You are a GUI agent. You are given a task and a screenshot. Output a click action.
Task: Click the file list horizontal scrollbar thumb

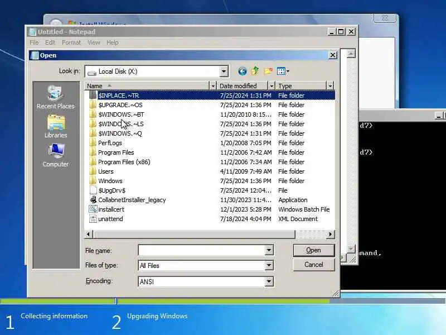coord(193,234)
